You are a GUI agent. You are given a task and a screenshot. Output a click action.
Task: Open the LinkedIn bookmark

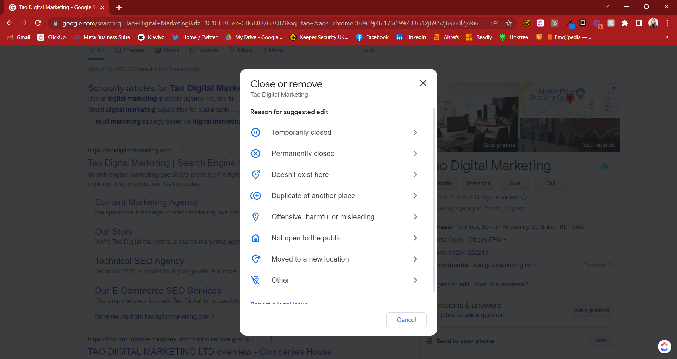pyautogui.click(x=411, y=37)
